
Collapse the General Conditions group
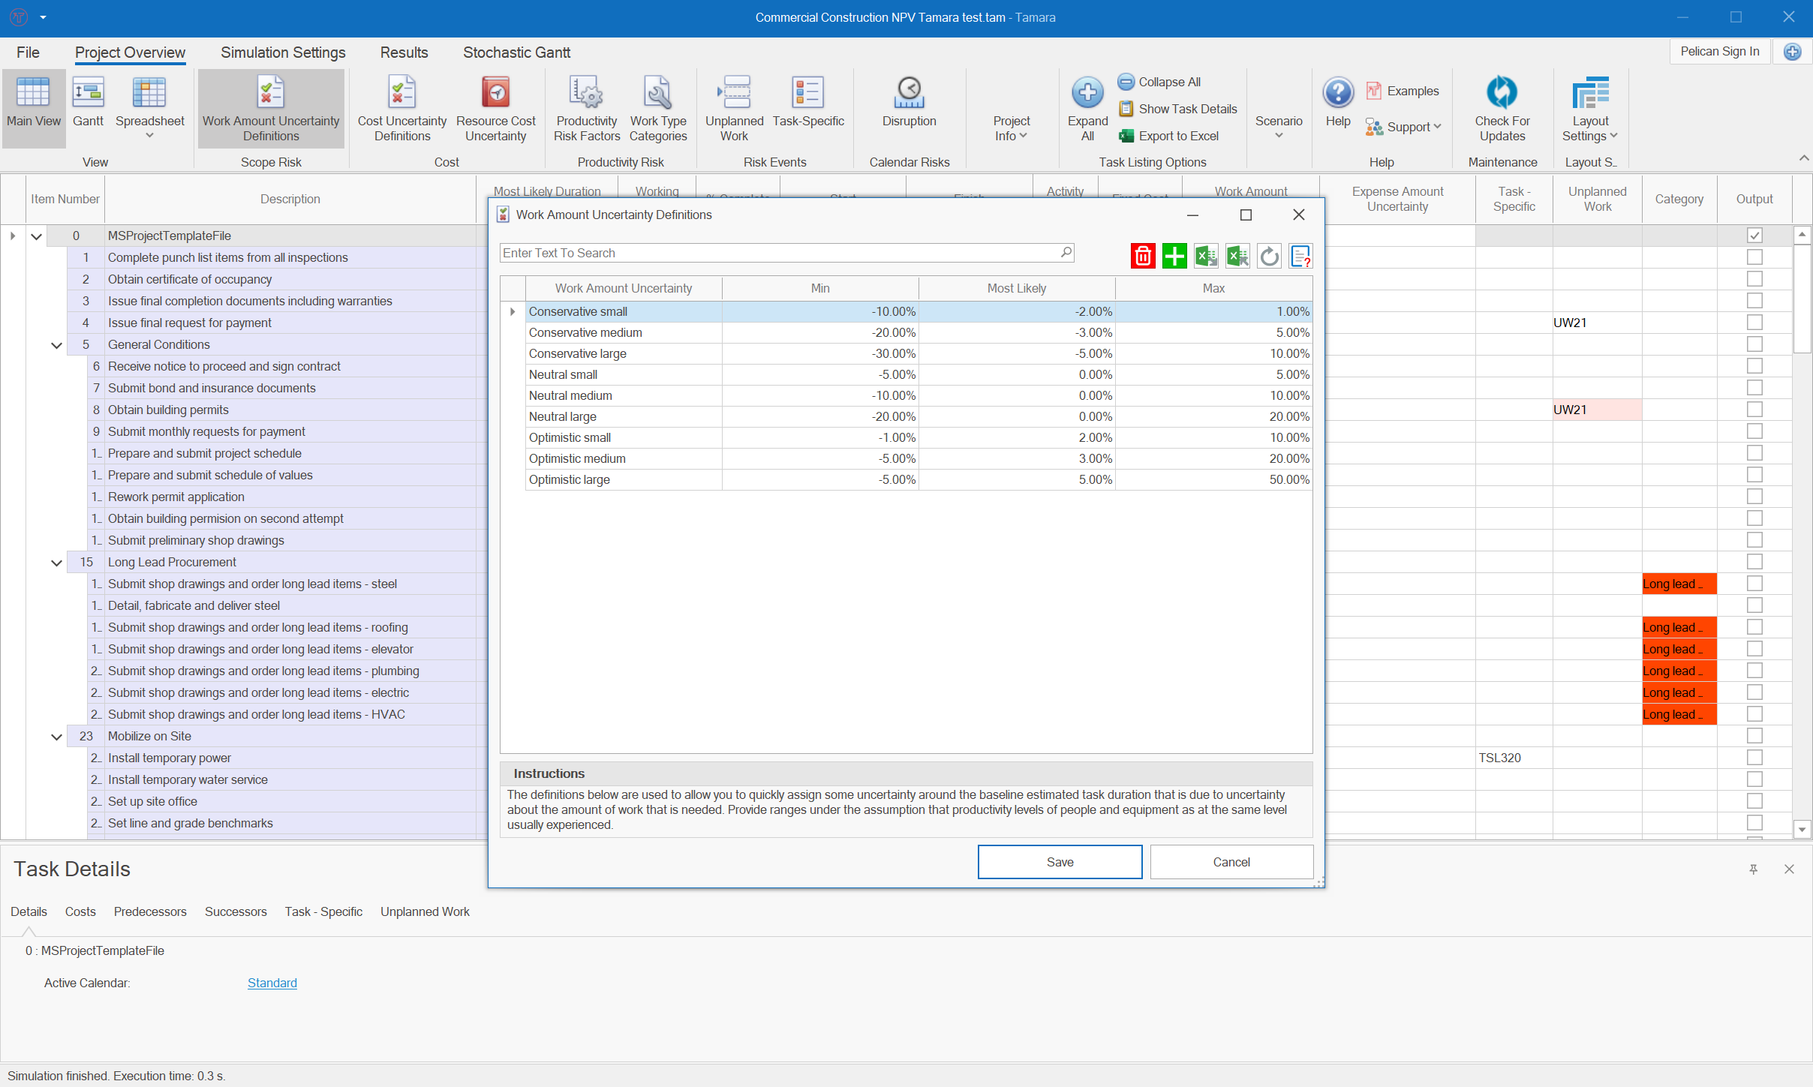click(x=56, y=344)
